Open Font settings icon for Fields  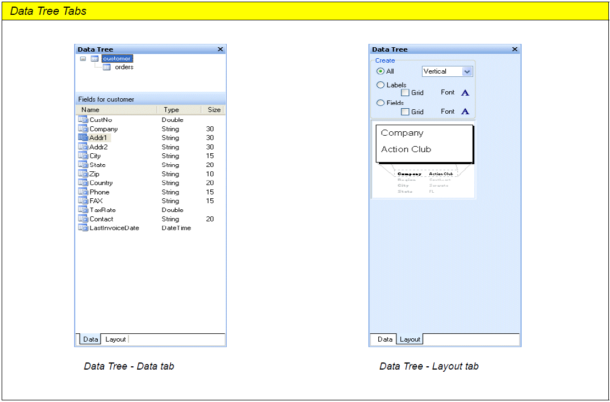pos(465,111)
